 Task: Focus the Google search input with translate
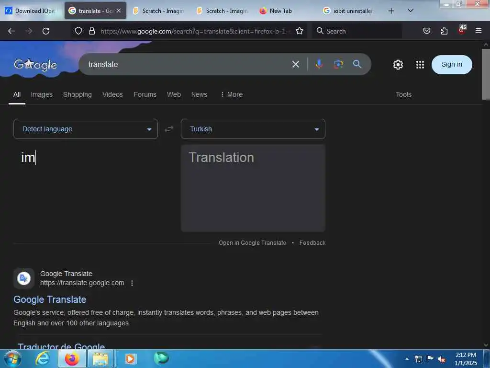click(x=188, y=65)
